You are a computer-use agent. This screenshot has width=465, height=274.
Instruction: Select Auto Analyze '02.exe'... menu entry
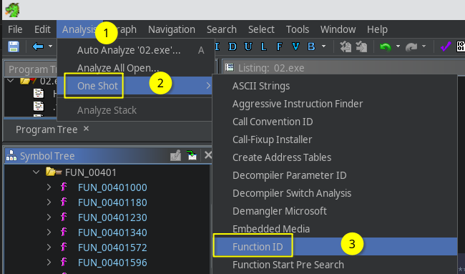pos(136,50)
